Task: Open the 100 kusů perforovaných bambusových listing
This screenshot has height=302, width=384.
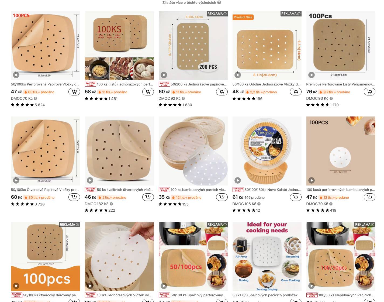Action: 340,190
